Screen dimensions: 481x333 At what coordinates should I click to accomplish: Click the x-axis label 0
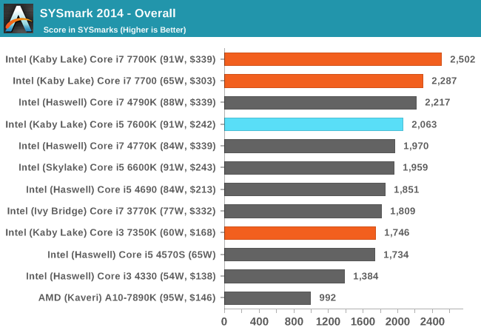[224, 322]
